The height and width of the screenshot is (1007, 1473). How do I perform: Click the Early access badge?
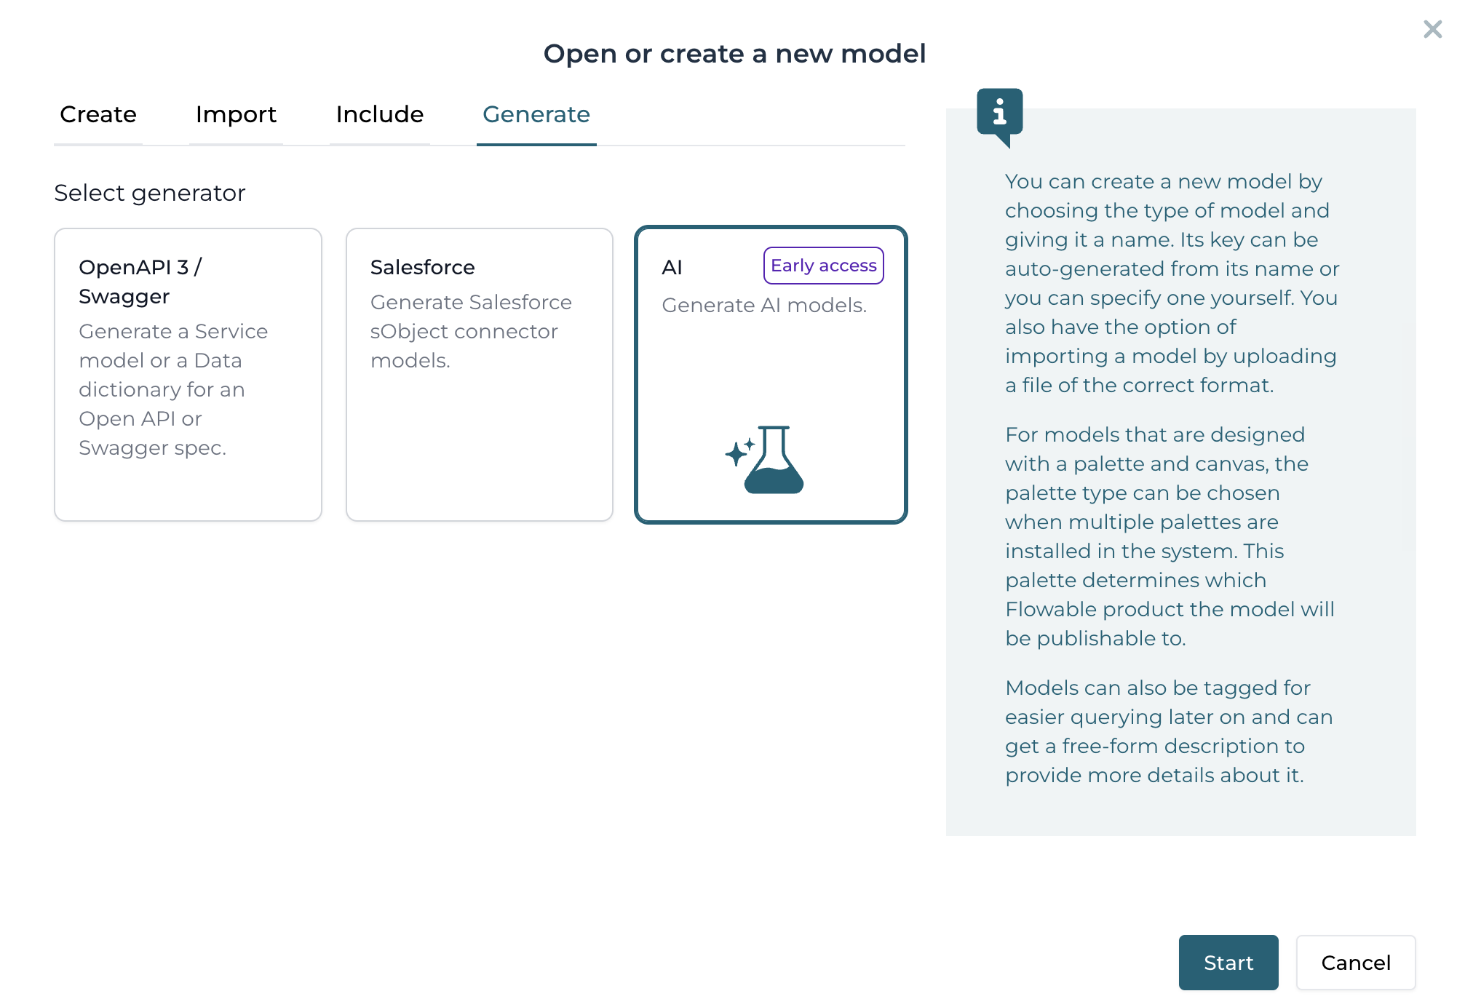(823, 266)
